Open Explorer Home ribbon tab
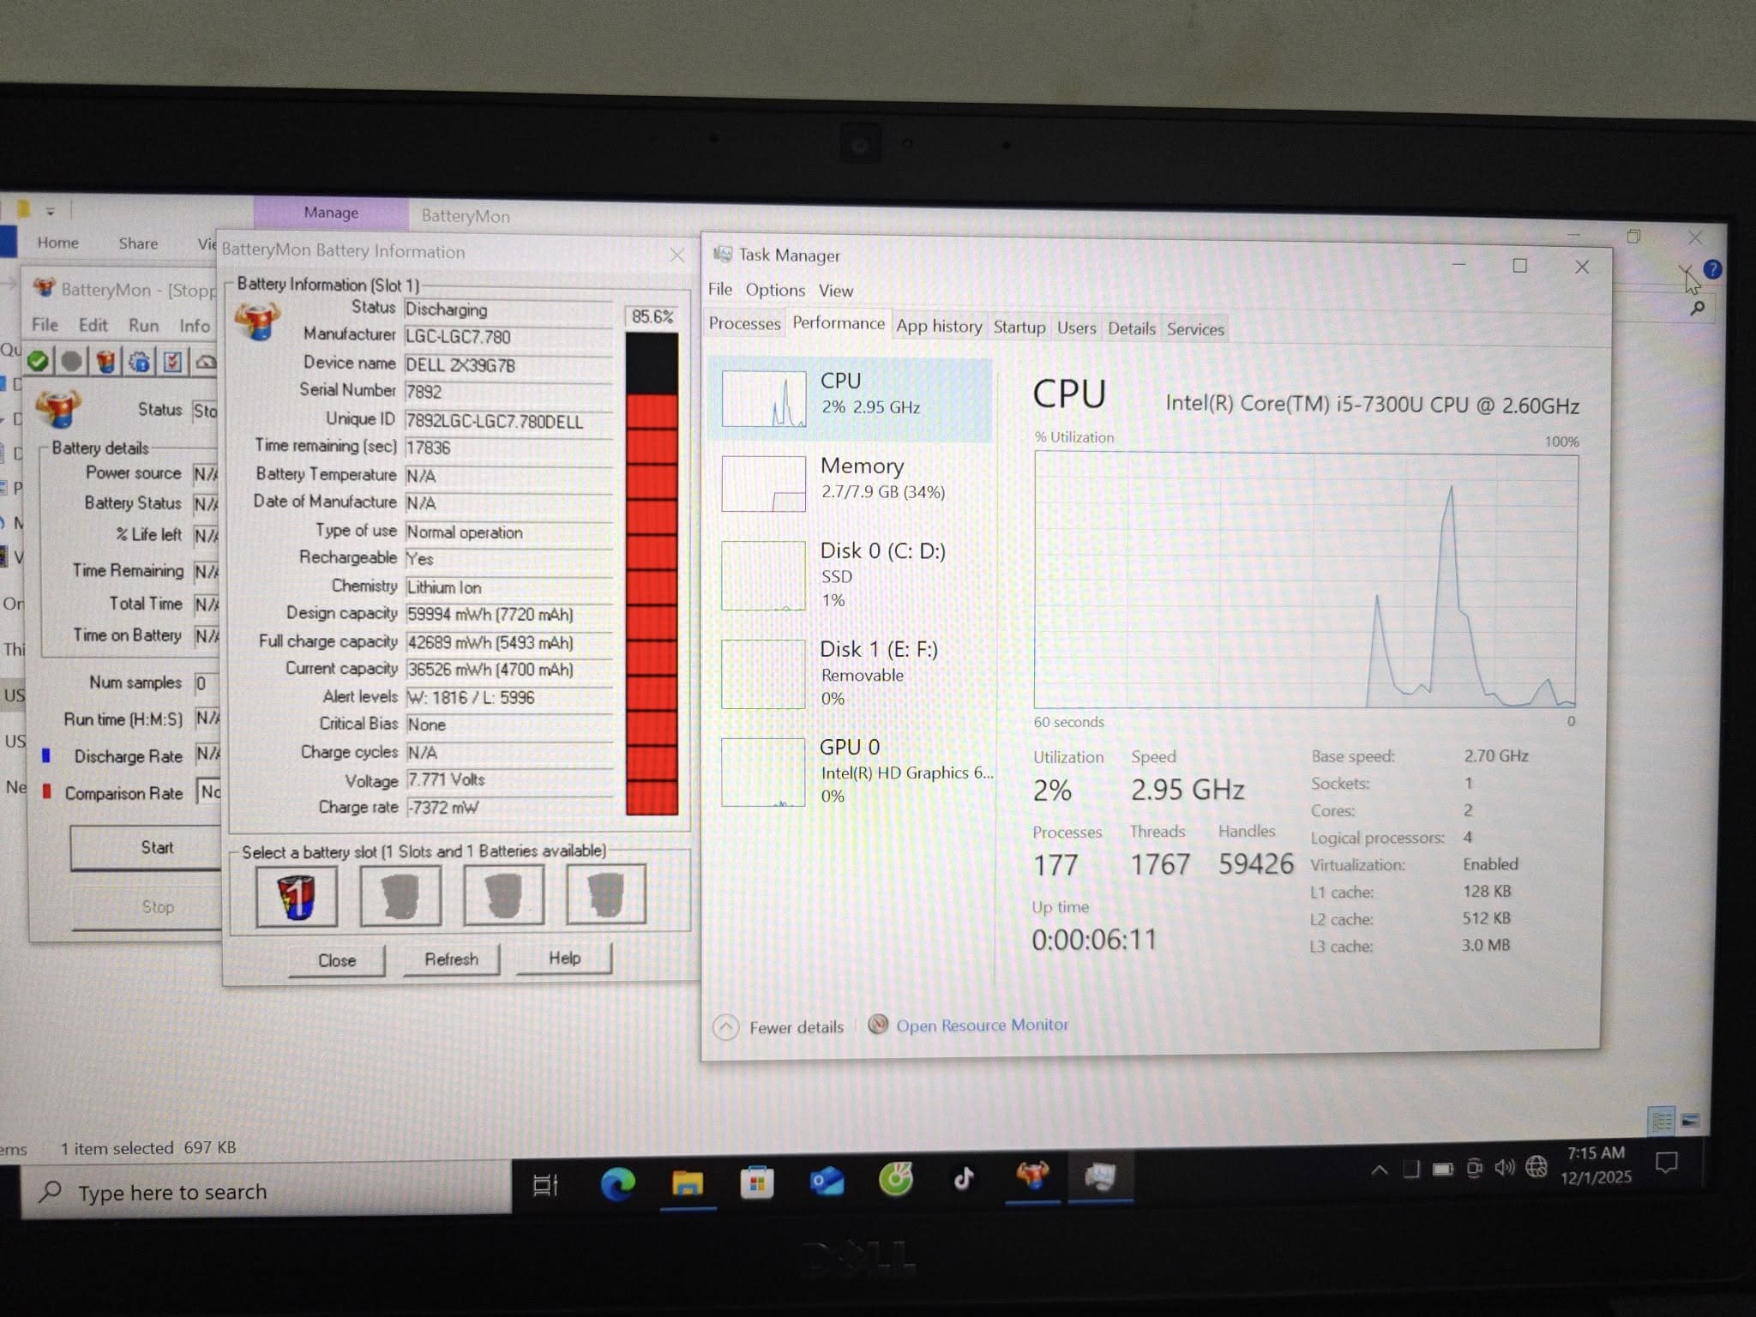Viewport: 1756px width, 1317px height. click(58, 243)
